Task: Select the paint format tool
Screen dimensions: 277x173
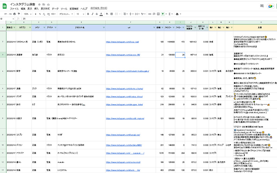Action: 19,14
